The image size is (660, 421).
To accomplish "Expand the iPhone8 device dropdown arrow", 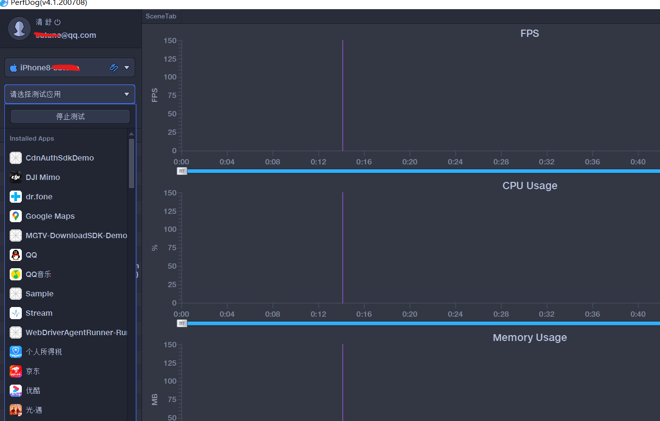I will point(126,68).
